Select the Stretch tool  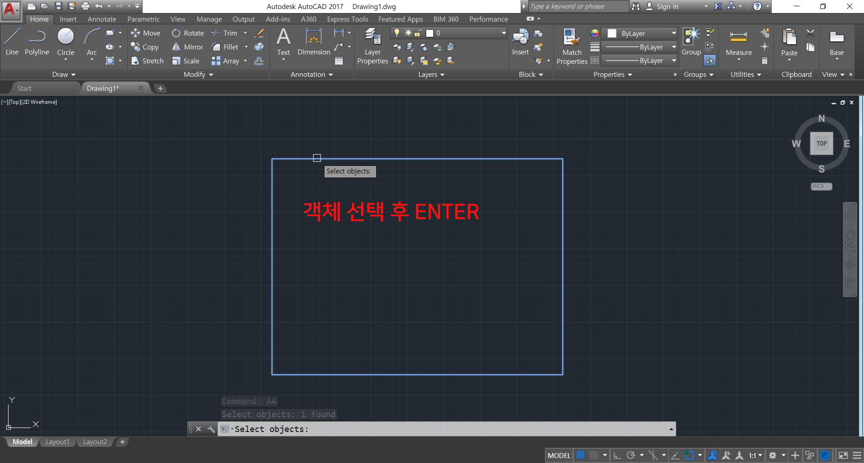pos(147,61)
